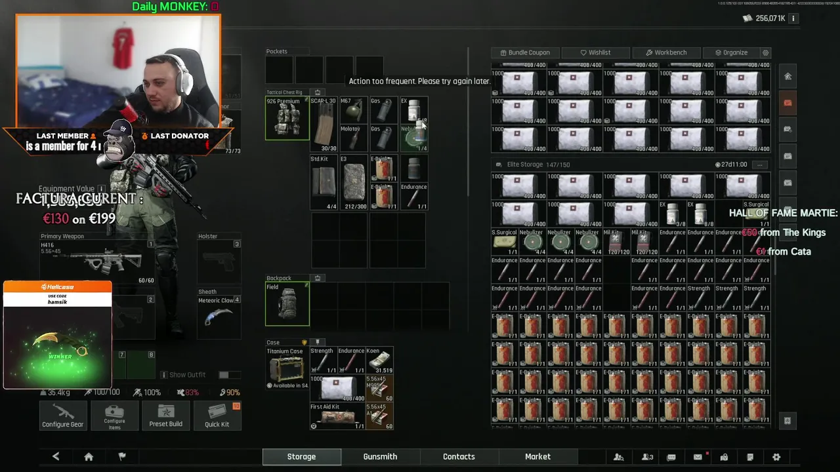Switch to the Market tab
The height and width of the screenshot is (472, 840).
(x=537, y=457)
